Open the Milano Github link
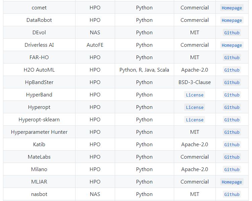This screenshot has width=252, height=201. point(232,169)
